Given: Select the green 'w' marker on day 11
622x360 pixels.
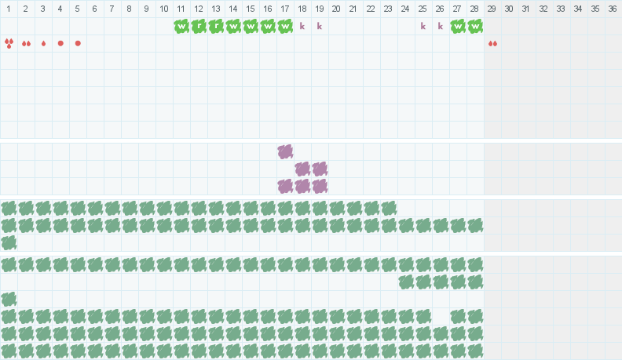Looking at the screenshot, I should click(181, 27).
